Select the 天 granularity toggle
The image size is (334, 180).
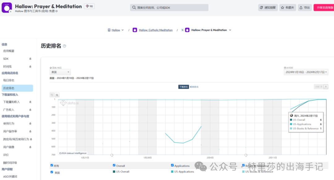point(326,87)
